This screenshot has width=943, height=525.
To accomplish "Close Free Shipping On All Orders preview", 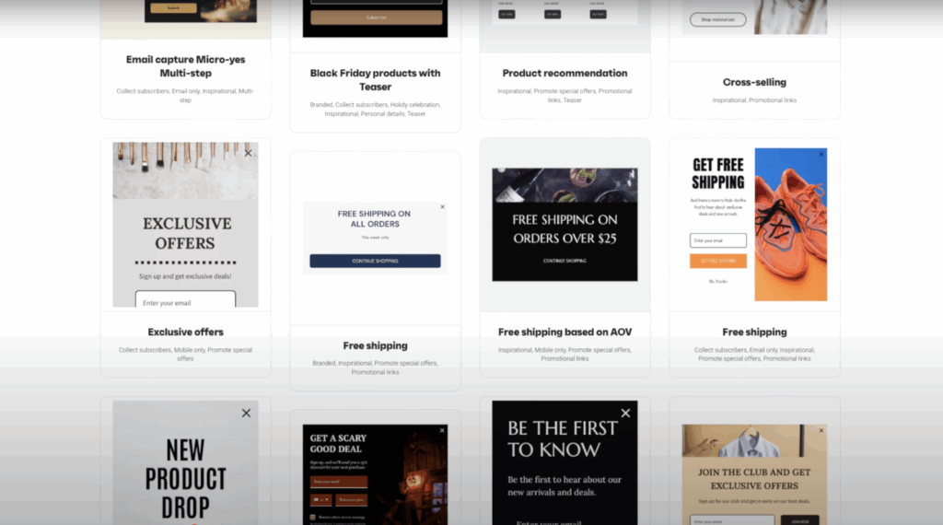I will tap(443, 207).
